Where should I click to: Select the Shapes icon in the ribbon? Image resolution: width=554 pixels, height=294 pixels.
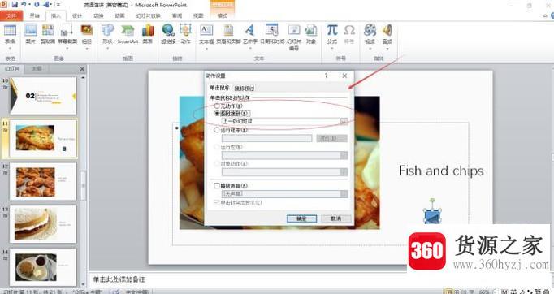[107, 34]
